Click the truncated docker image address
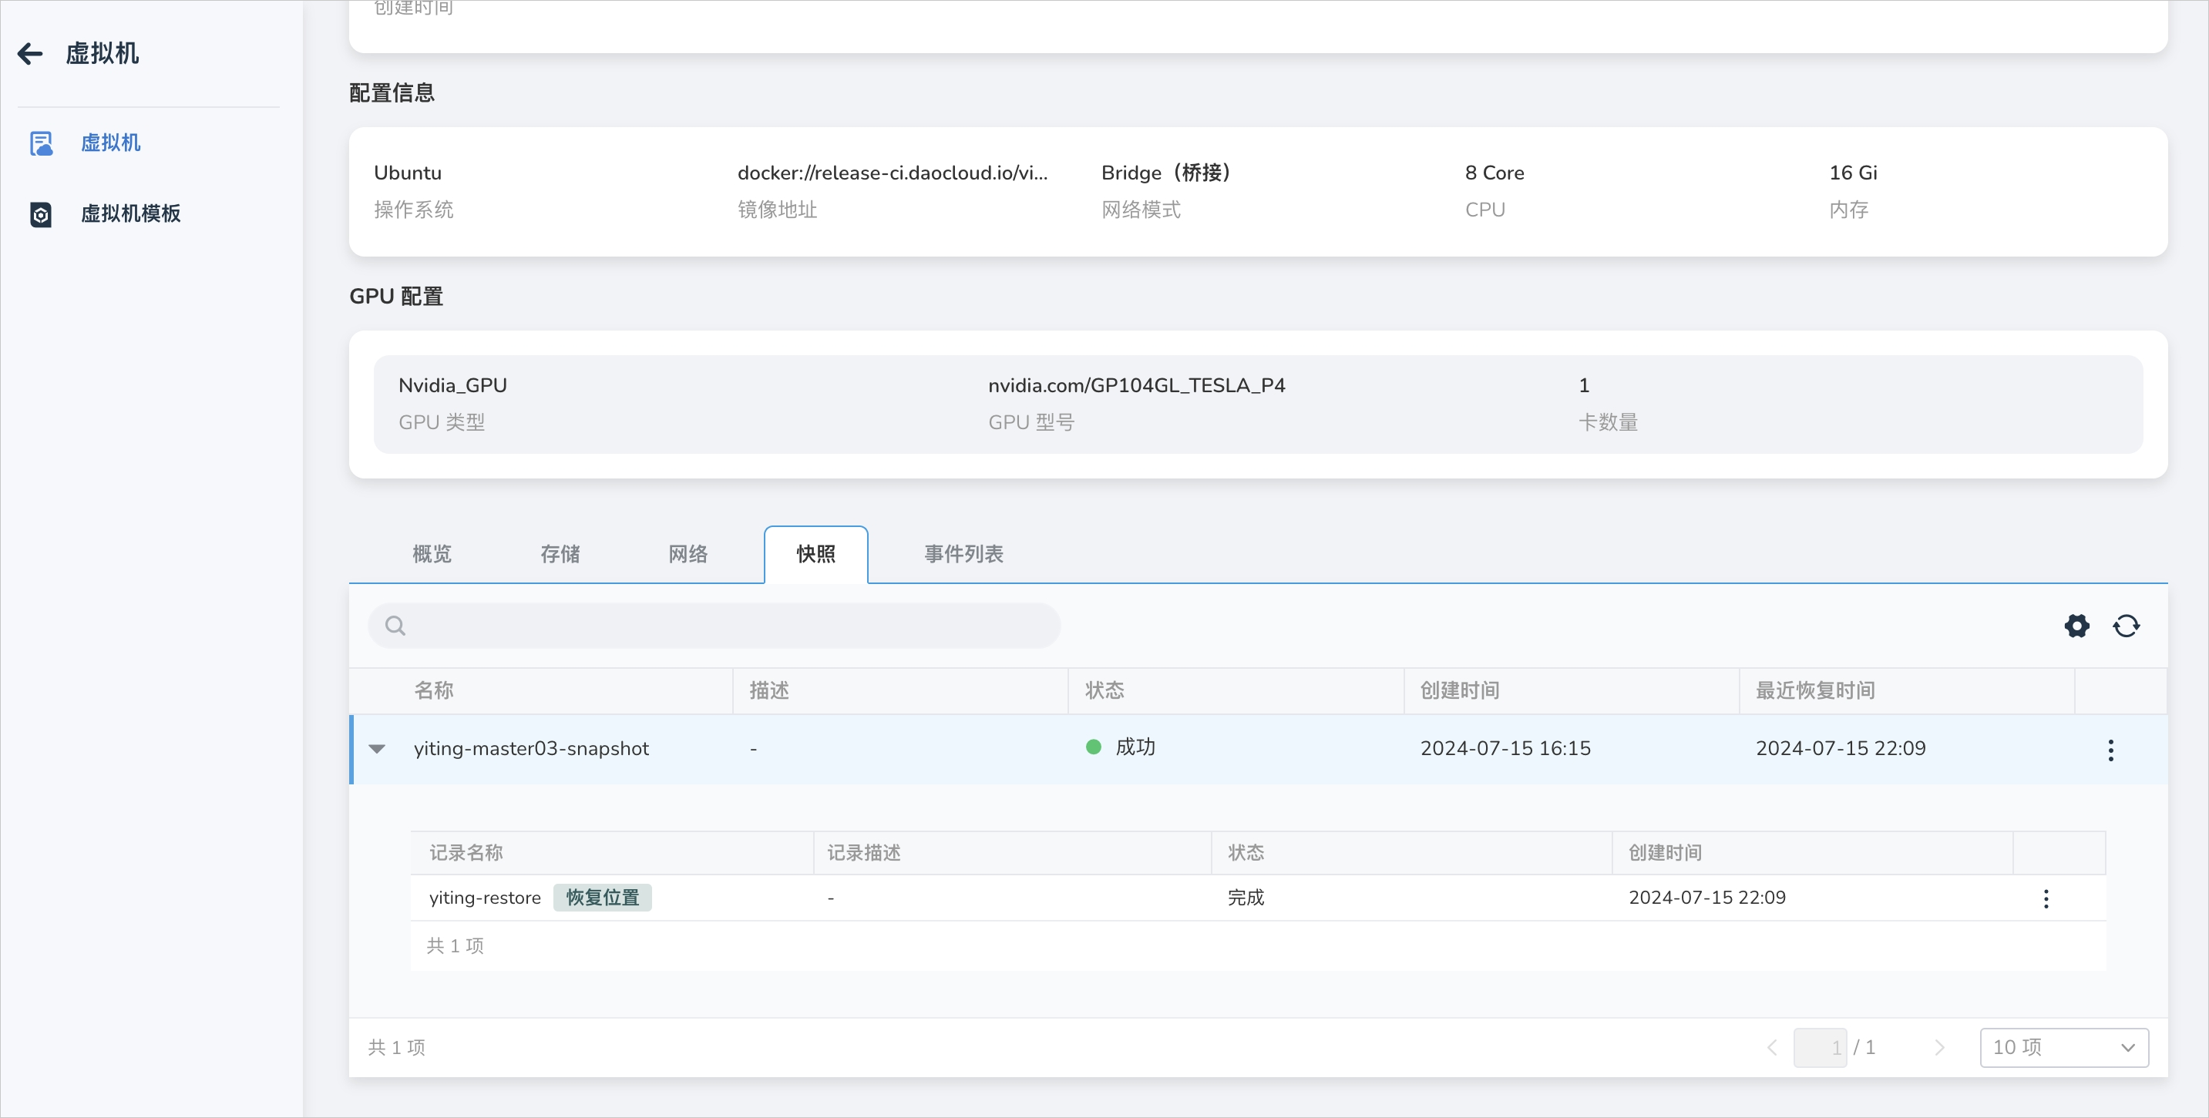Screen dimensions: 2209x1118 click(892, 173)
